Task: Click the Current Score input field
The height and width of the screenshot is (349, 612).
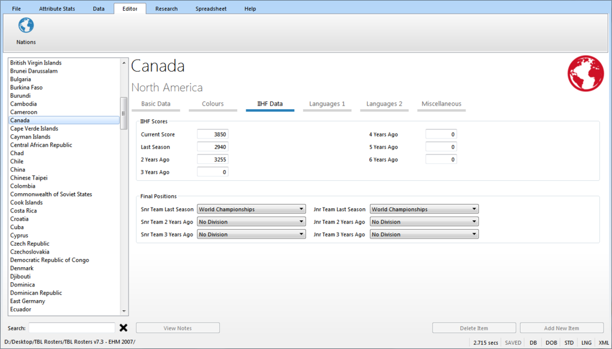Action: (x=213, y=134)
